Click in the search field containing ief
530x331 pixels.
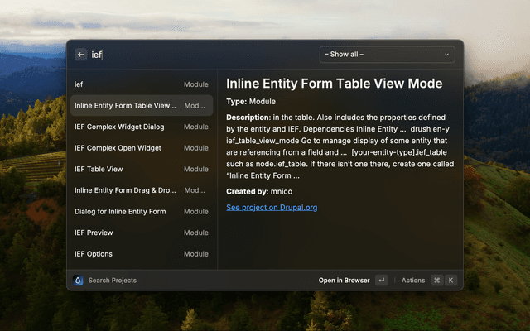199,55
